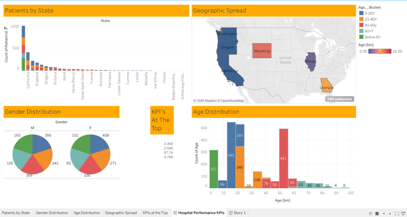Switch to the Story 1 tab

pyautogui.click(x=237, y=213)
